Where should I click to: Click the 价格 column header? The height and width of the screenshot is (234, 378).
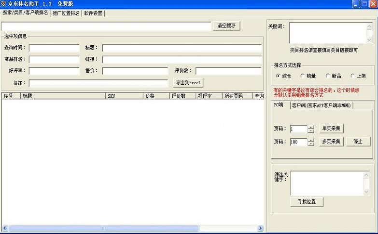156,96
